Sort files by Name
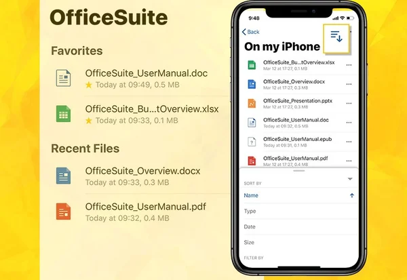 pos(299,196)
